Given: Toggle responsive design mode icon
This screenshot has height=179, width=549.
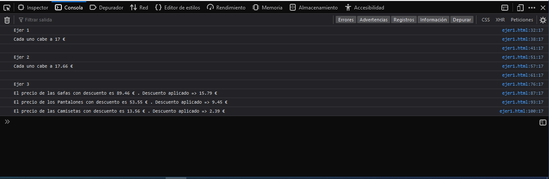Looking at the screenshot, I should (520, 7).
